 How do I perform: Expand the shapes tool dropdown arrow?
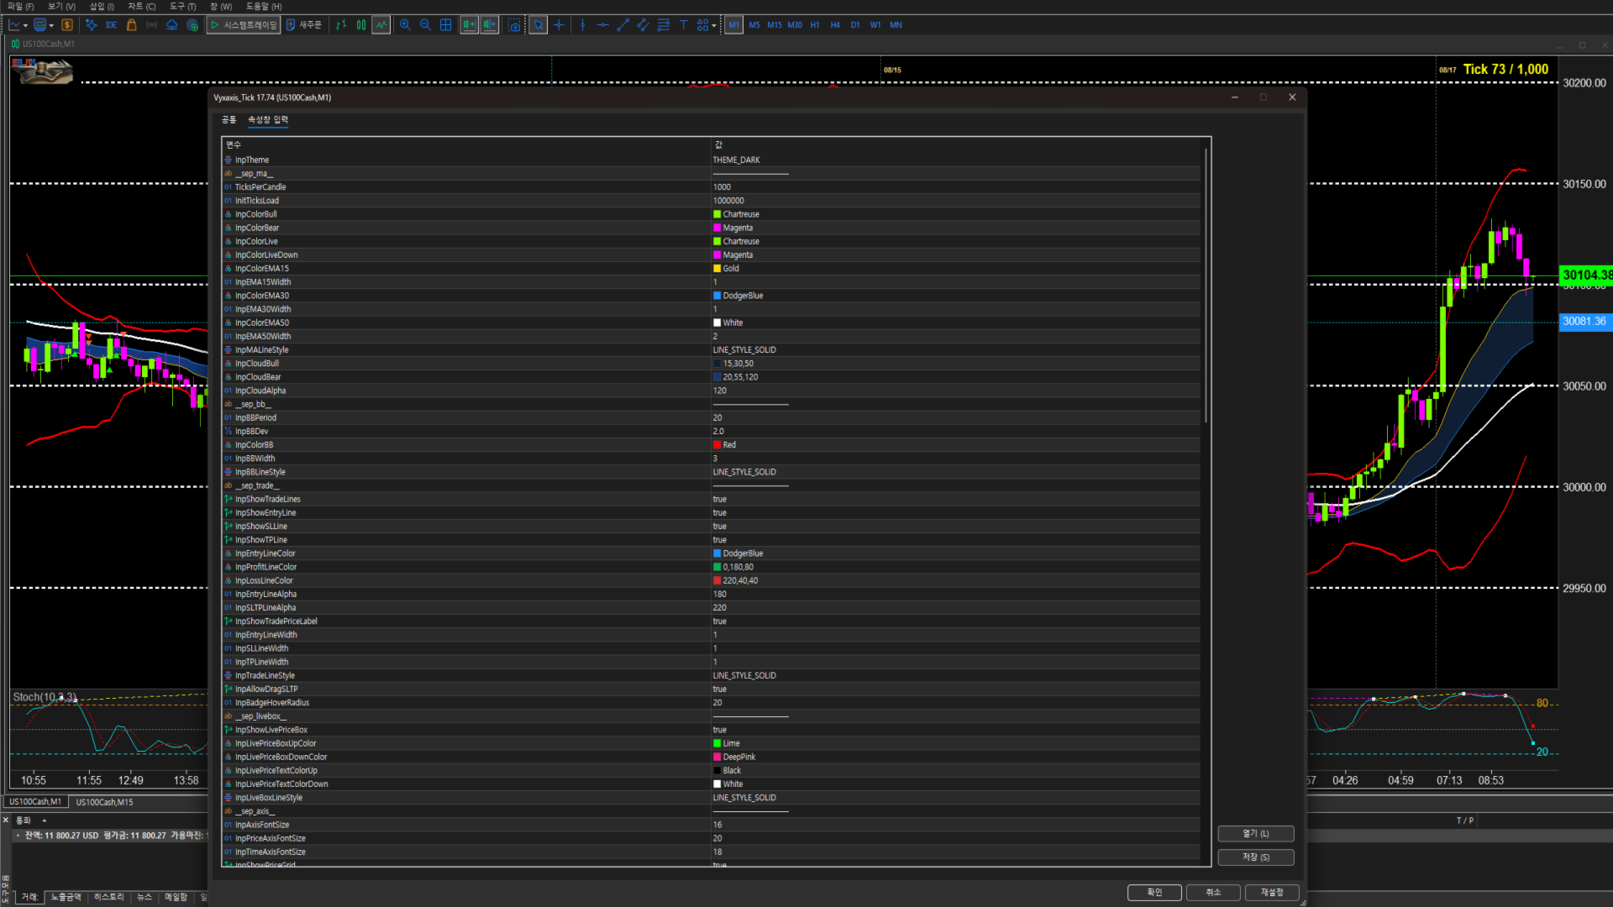pos(714,25)
